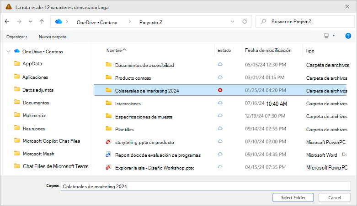The width and height of the screenshot is (357, 206).
Task: Click PowerPoint icon of storytelling.pptx
Action: (108, 142)
